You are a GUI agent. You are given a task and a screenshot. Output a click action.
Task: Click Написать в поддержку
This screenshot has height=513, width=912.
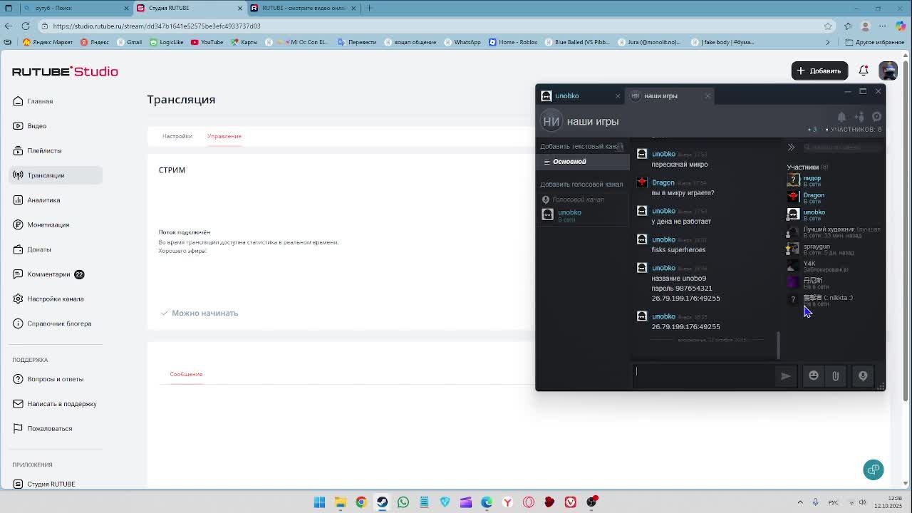[61, 404]
